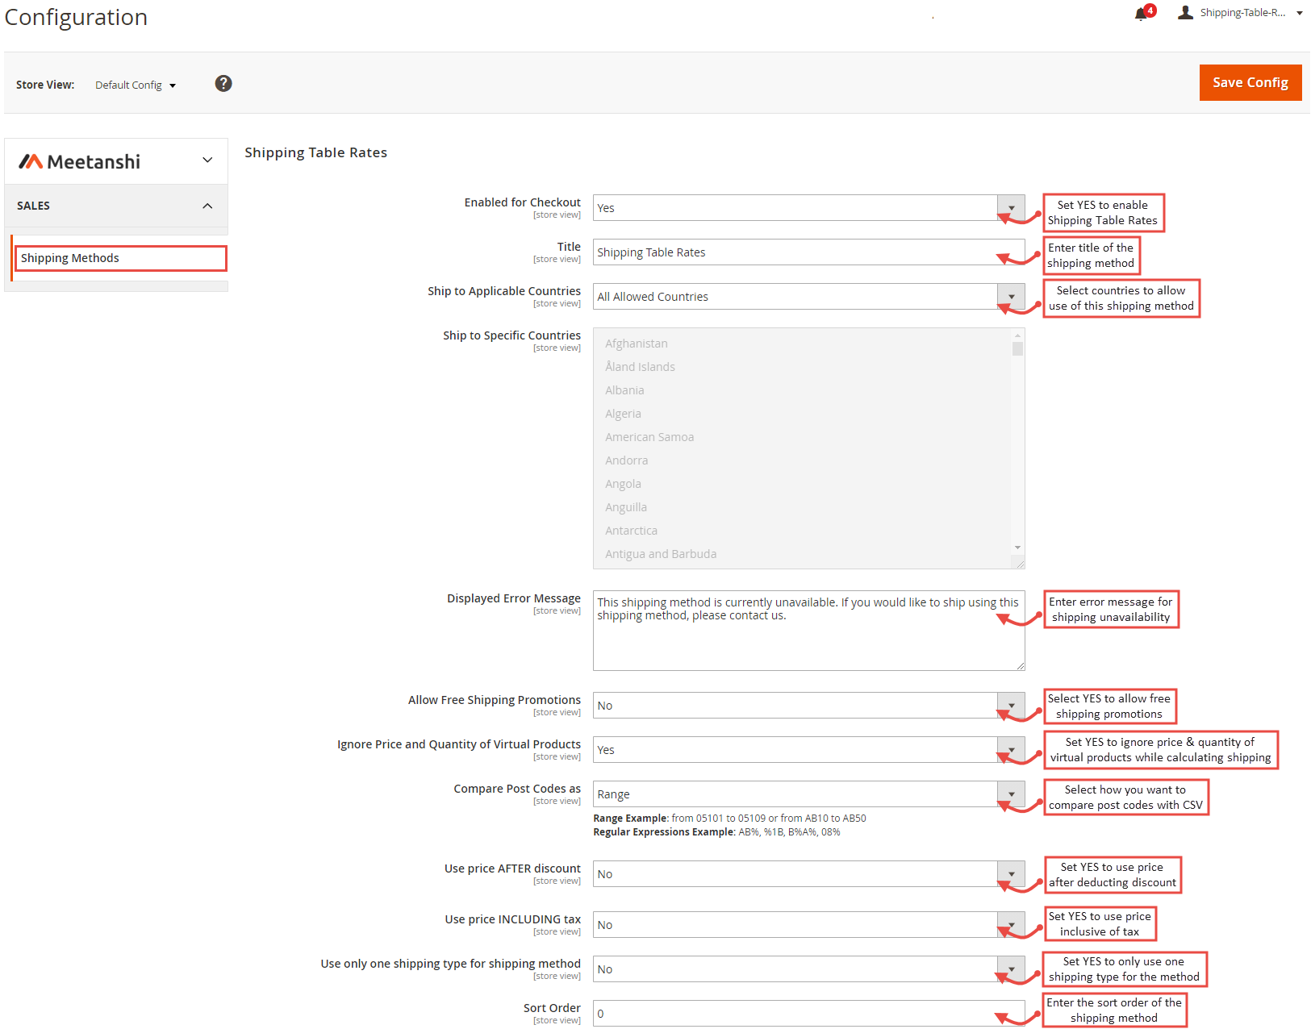
Task: Expand the Meetanshi configuration section
Action: click(116, 160)
